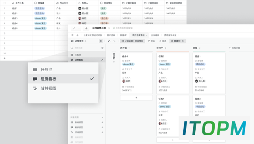Click the 表格视图 grid icon in 新建视图
The width and height of the screenshot is (254, 144).
[72, 122]
